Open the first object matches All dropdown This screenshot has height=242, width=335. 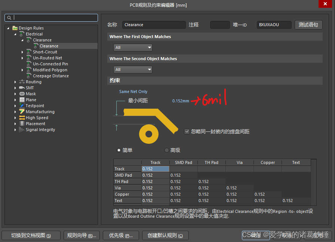[x=133, y=47]
